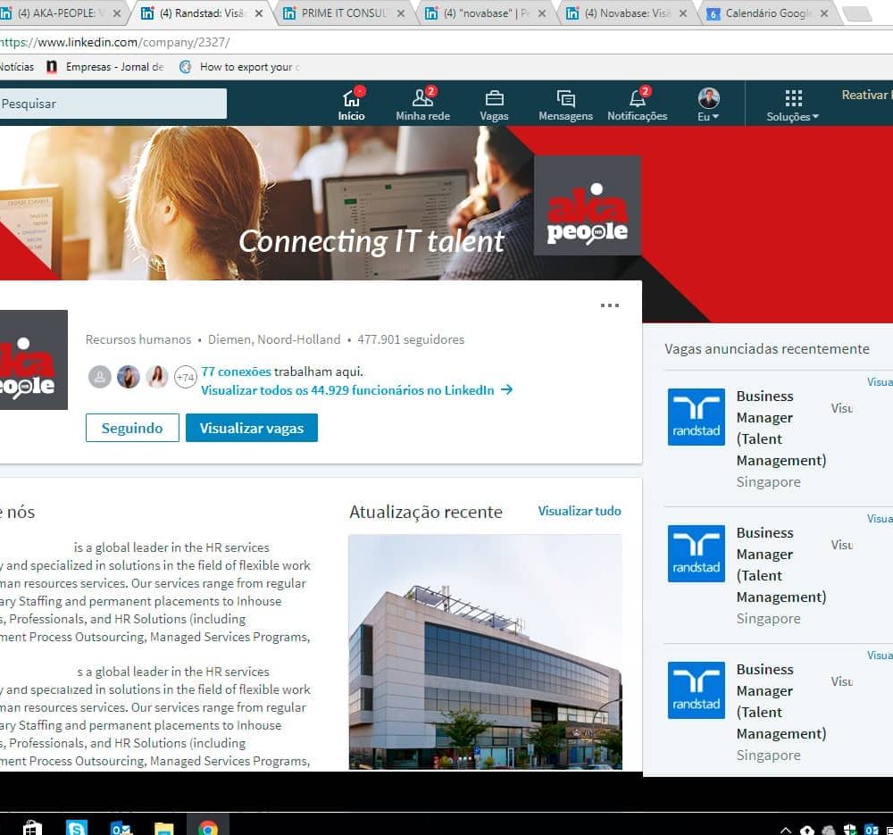The height and width of the screenshot is (835, 893).
Task: Open second Business Manager (Talent Management) job
Action: pos(780,565)
